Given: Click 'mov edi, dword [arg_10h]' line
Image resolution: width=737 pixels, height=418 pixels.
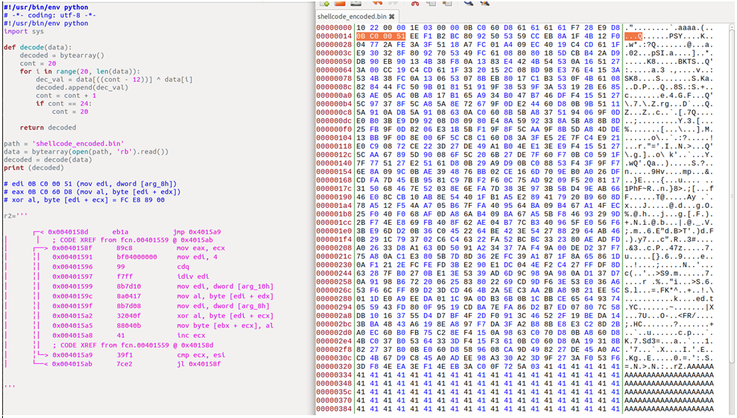Looking at the screenshot, I should pyautogui.click(x=225, y=286).
